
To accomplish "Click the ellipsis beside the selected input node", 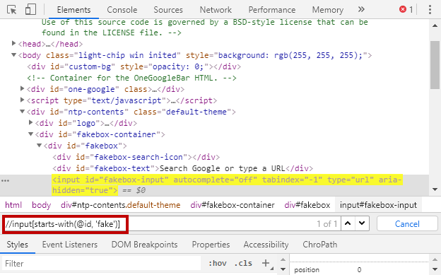I will [5, 180].
